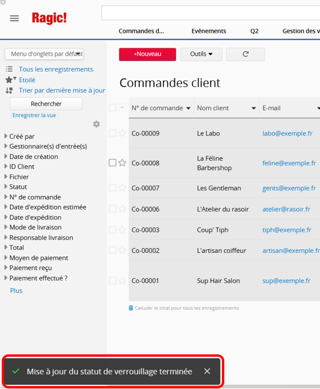
Task: Open the sidebar filter settings gear
Action: [96, 124]
